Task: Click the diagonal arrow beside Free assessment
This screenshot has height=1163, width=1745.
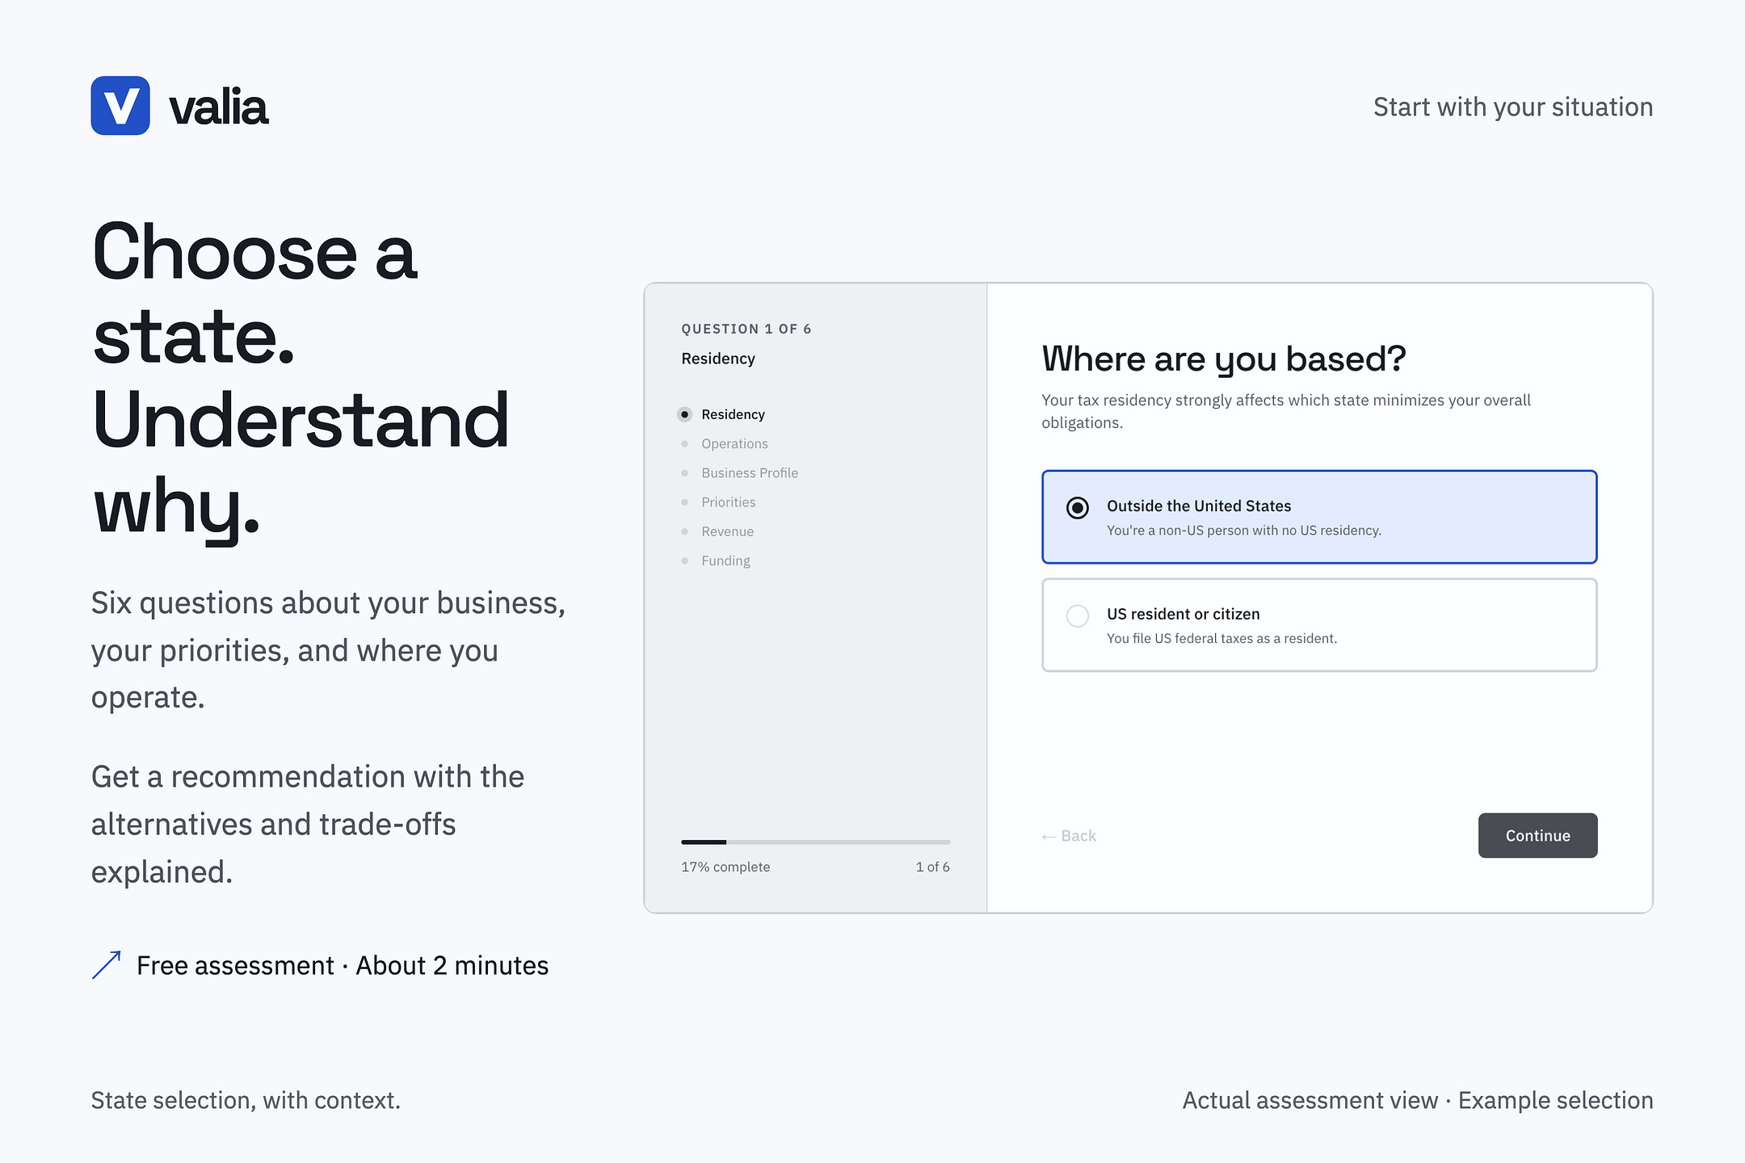Action: 107,965
